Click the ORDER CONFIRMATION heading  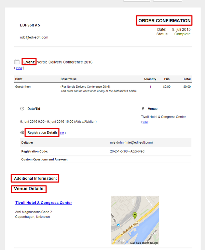coord(164,21)
